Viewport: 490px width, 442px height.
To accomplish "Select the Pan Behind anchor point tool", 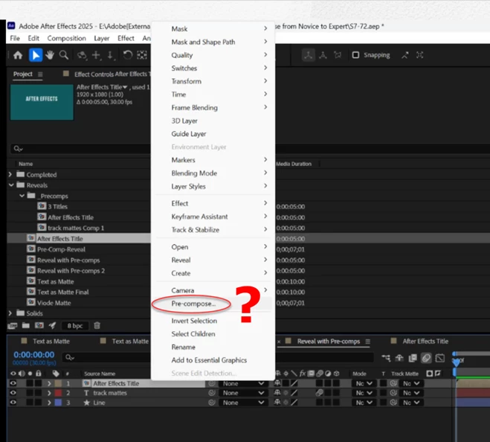I will 142,55.
